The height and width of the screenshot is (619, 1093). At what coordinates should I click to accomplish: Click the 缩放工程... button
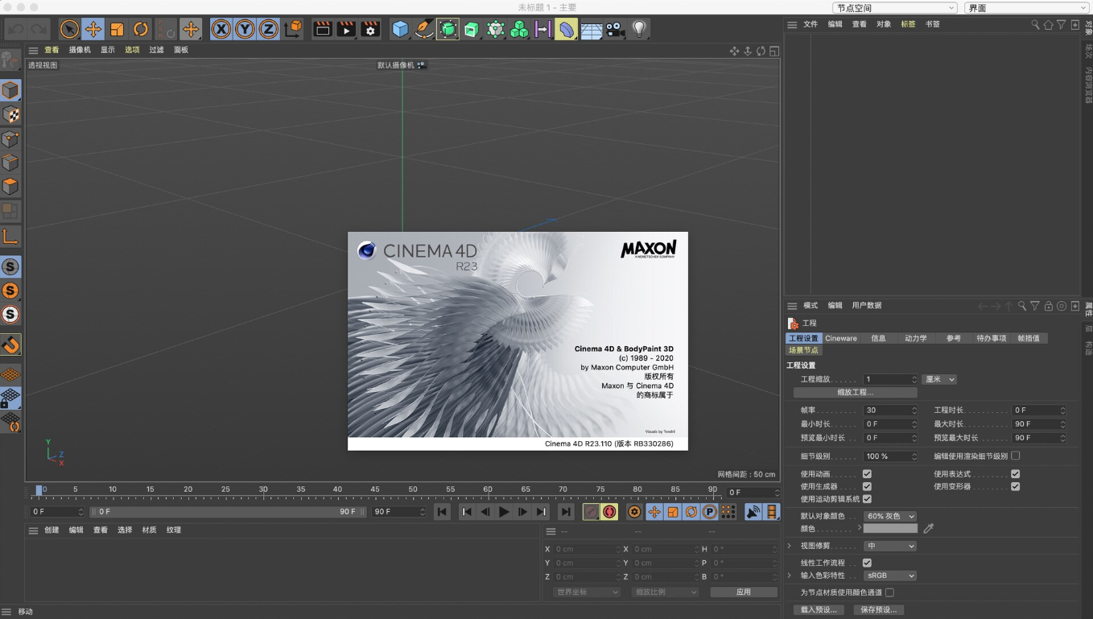pos(855,393)
